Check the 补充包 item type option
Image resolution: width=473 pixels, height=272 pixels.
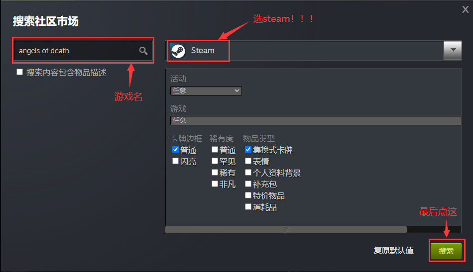[x=248, y=184]
